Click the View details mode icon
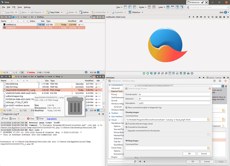The height and width of the screenshot is (166, 230). click(125, 7)
